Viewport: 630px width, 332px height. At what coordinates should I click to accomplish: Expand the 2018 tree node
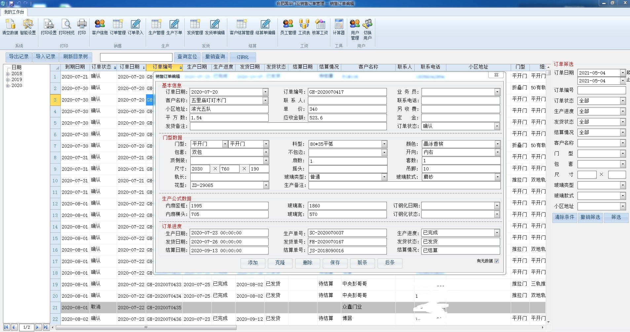coord(8,74)
